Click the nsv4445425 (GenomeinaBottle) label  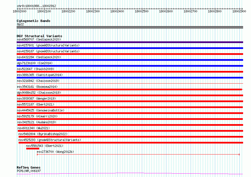pos(41,110)
